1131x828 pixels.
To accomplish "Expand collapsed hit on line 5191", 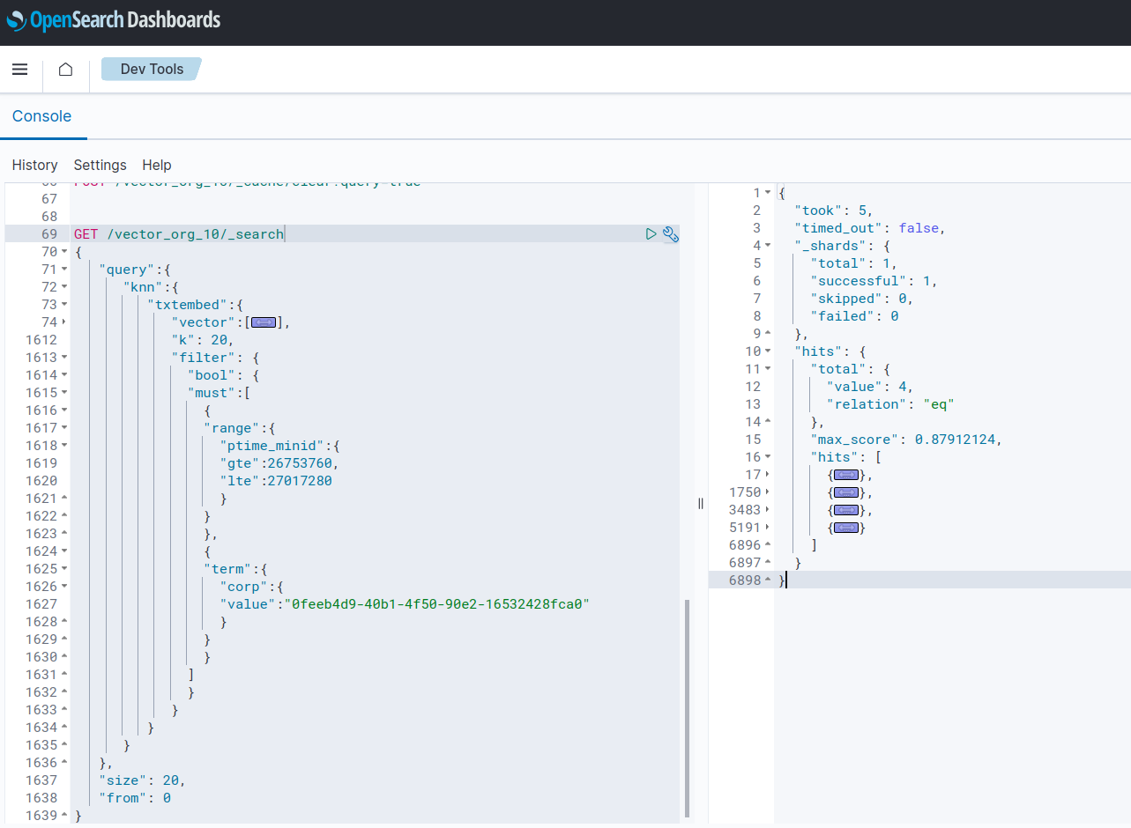I will coord(845,528).
